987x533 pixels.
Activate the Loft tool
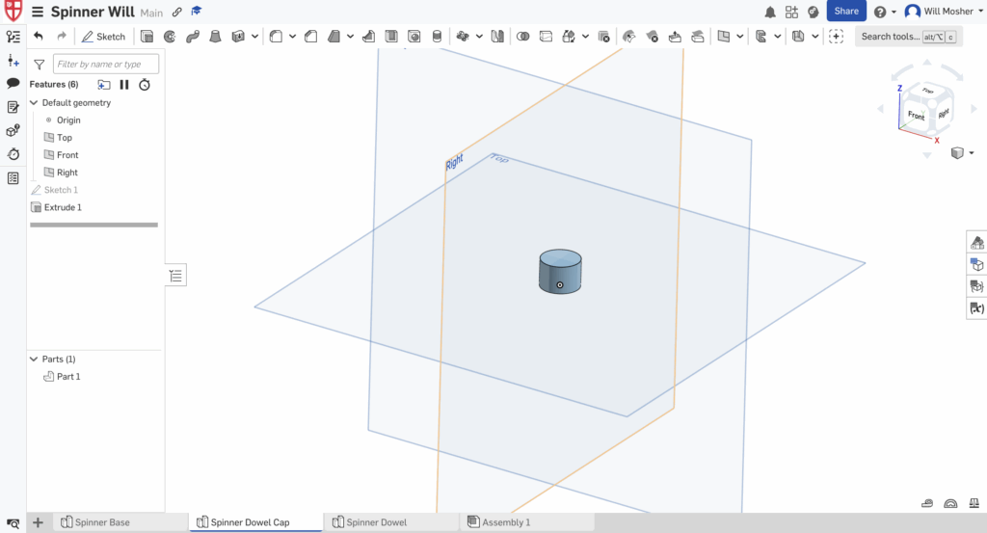click(x=215, y=37)
